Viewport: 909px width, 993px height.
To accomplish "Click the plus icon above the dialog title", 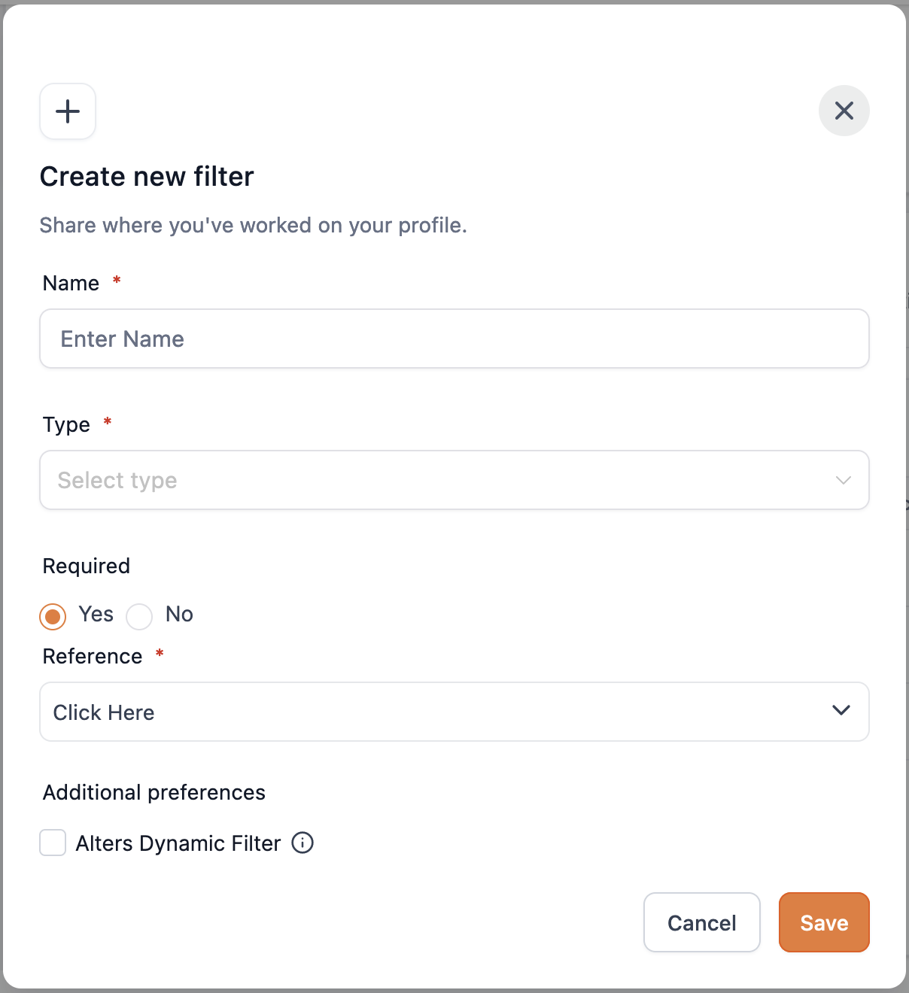I will tap(68, 111).
